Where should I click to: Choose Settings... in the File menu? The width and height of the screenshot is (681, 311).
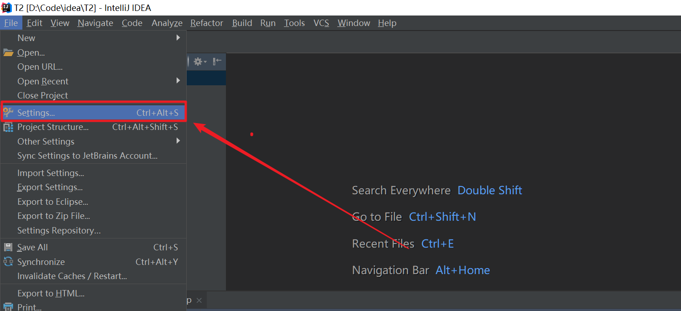(x=93, y=113)
